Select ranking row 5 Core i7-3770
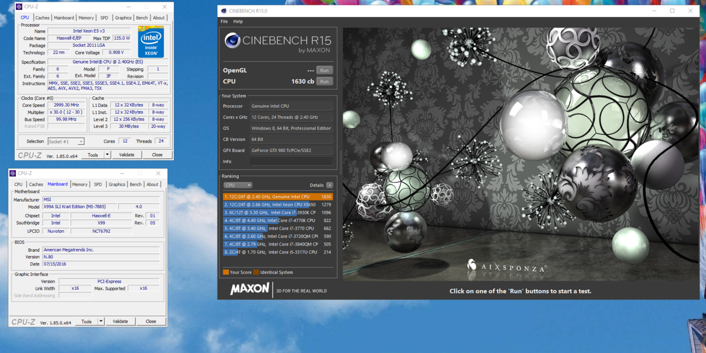Screen dimensions: 706x353 coord(278,228)
